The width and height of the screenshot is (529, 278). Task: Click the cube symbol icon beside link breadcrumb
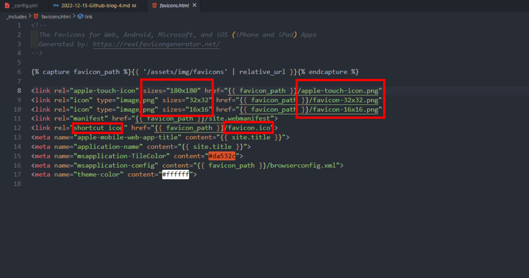pyautogui.click(x=80, y=16)
